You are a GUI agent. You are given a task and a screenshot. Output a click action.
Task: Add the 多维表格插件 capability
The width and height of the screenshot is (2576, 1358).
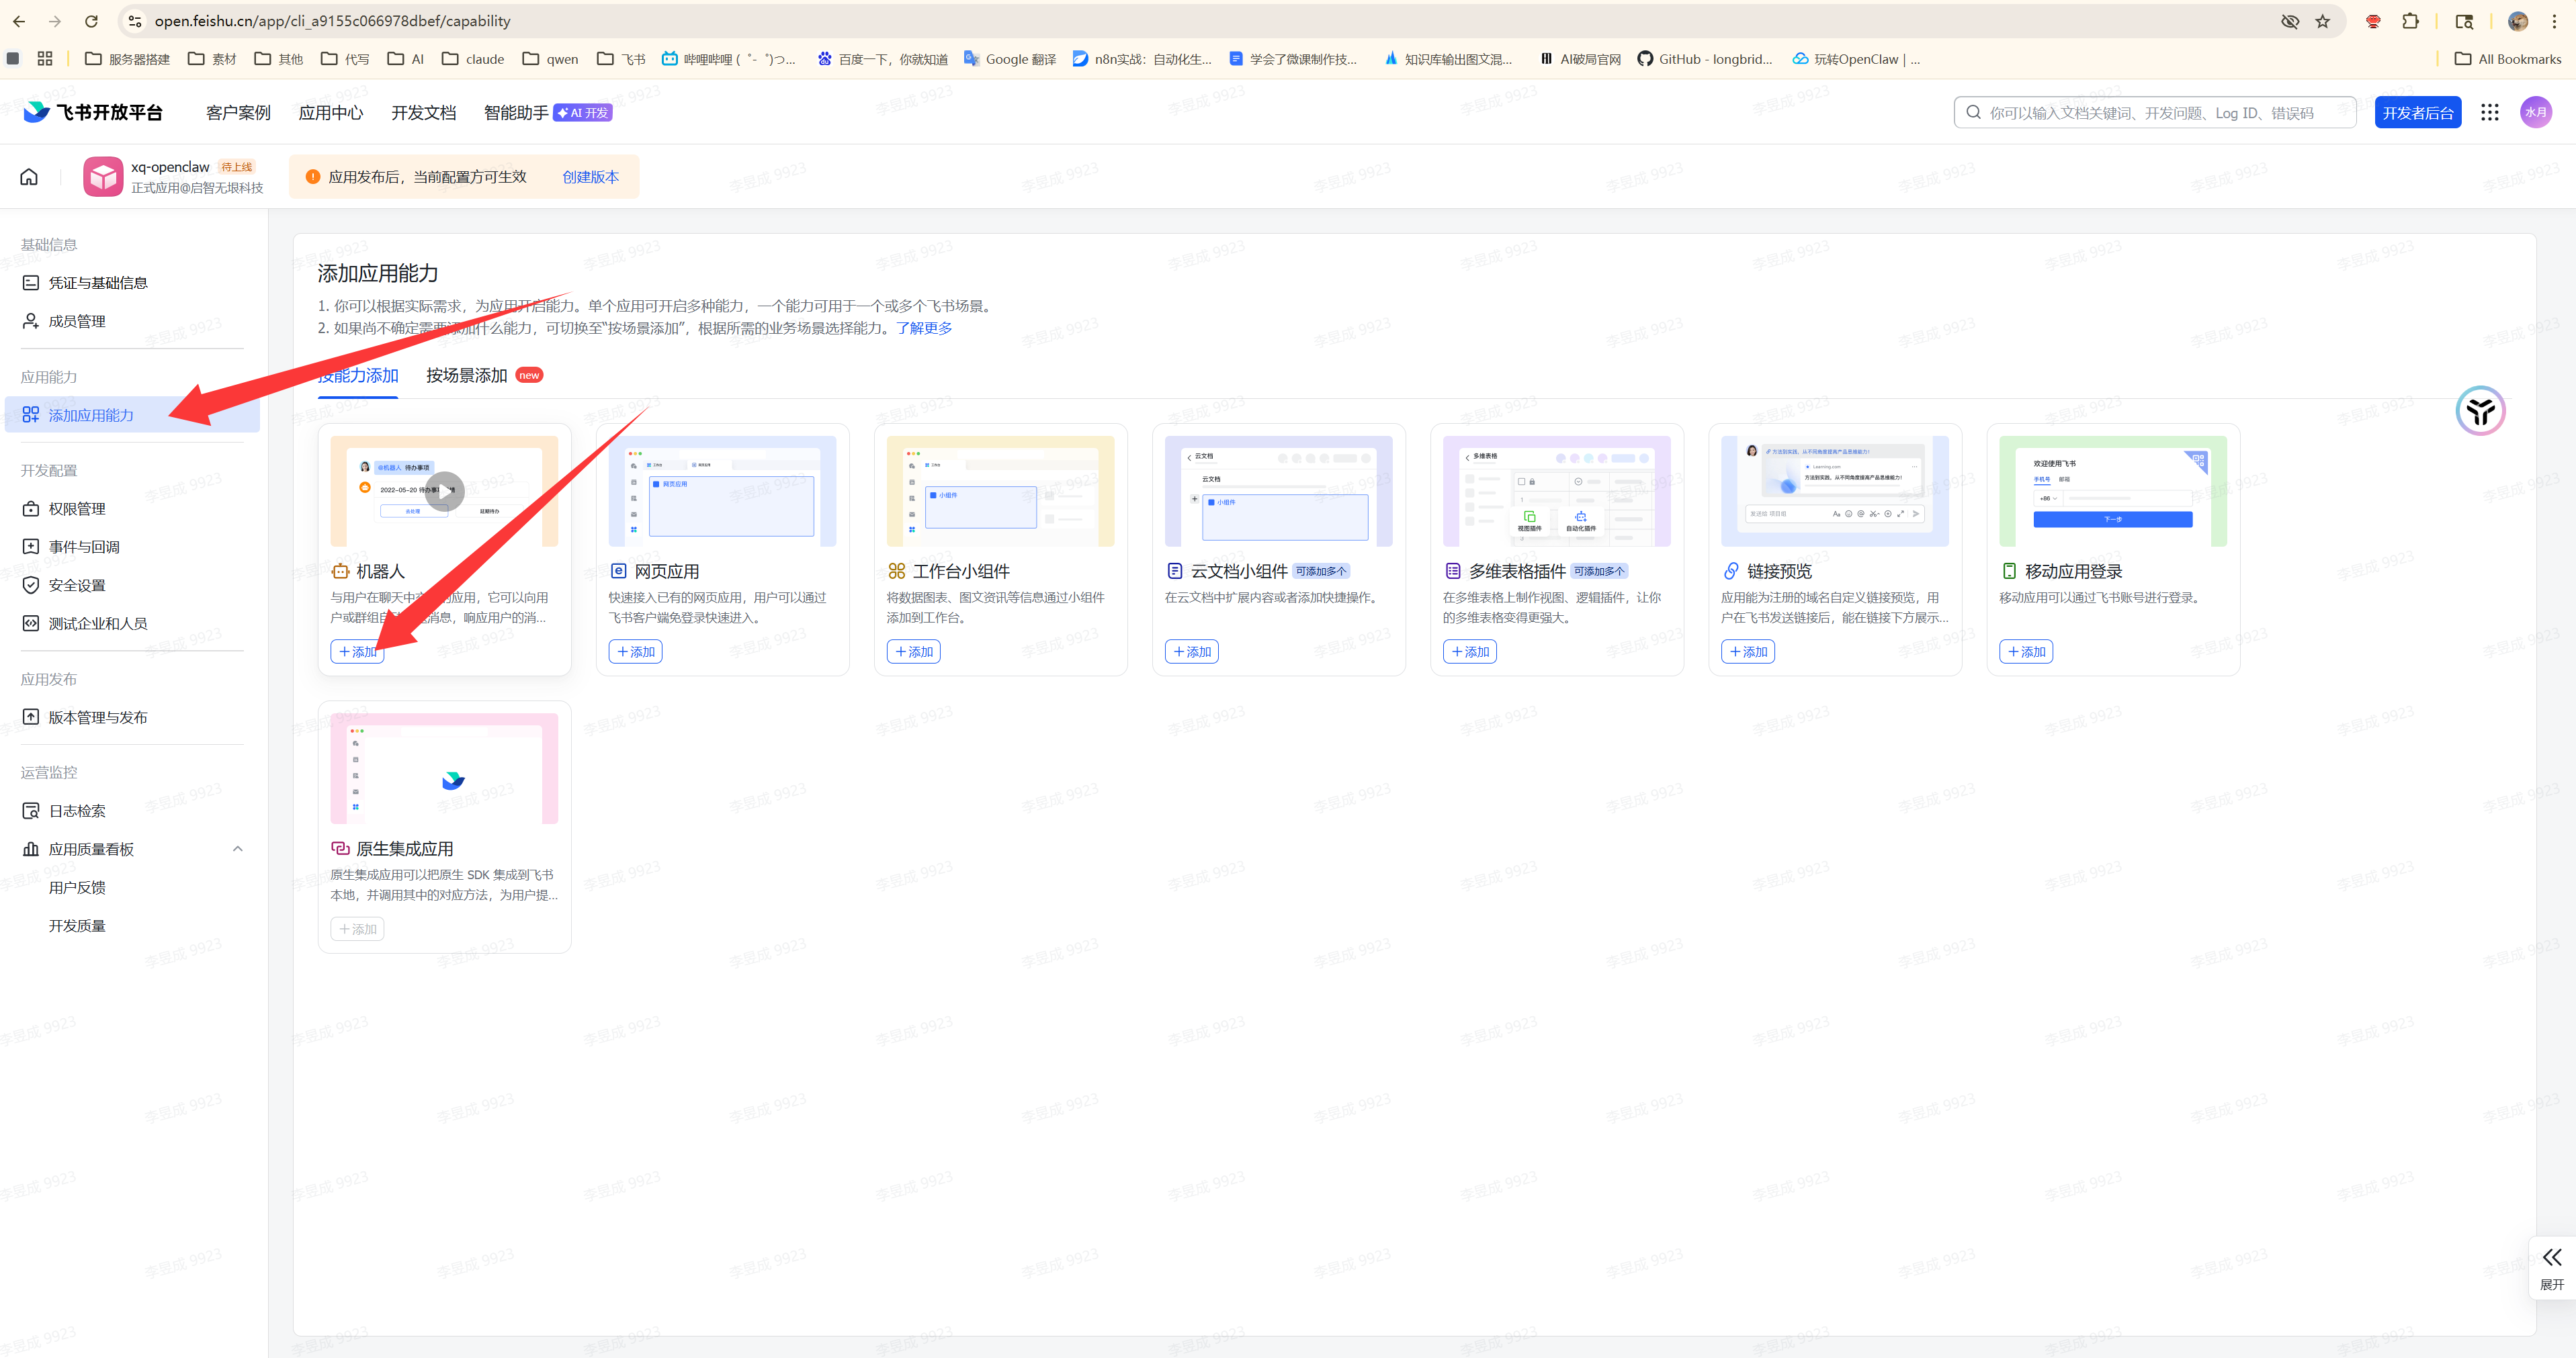pyautogui.click(x=1469, y=651)
